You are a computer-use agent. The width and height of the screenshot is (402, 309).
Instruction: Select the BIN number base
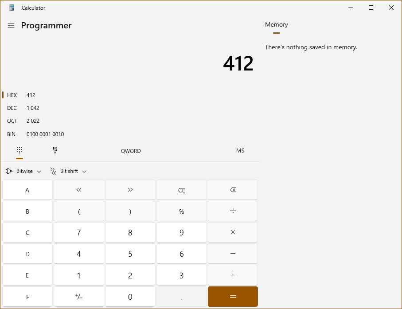[130, 134]
